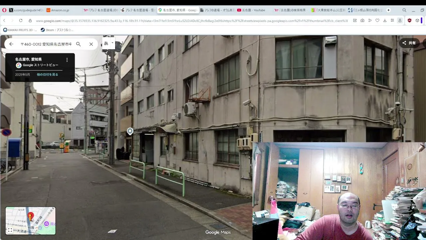Open the Steam：アストラル bookmark
This screenshot has height=240, width=426.
tap(57, 30)
